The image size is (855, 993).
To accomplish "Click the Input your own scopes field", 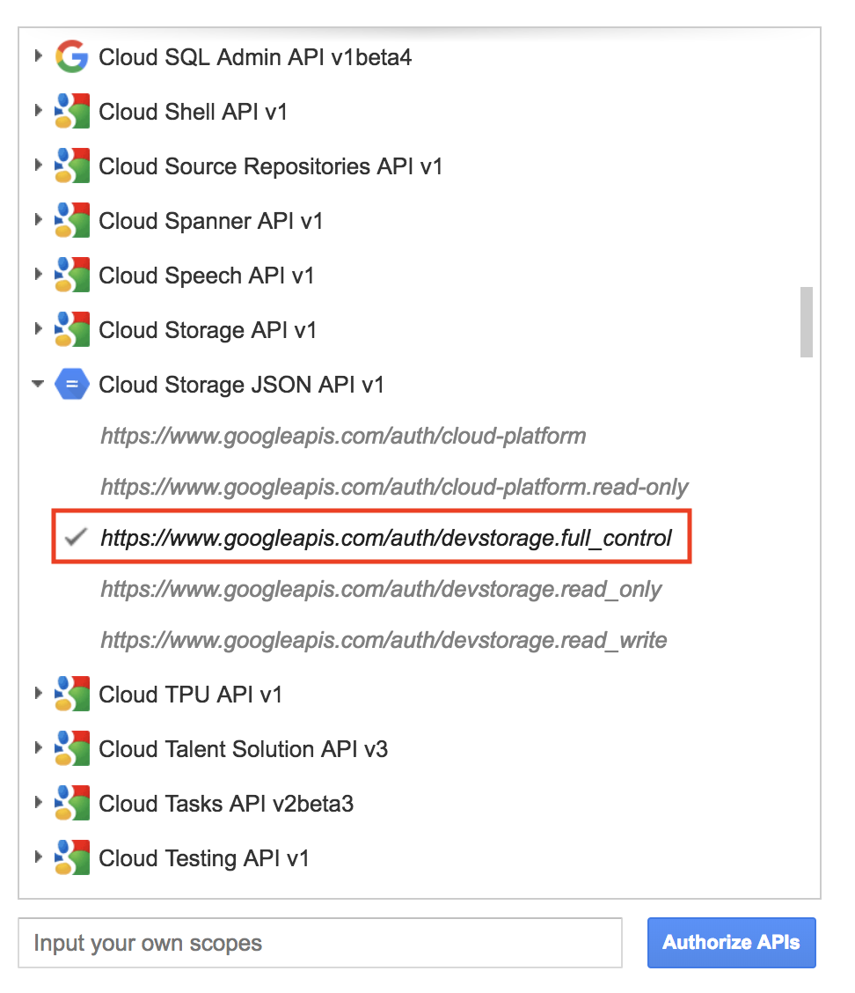I will coord(320,943).
